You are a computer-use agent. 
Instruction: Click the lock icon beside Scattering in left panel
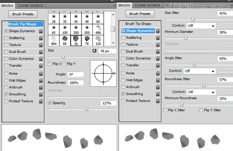point(41,38)
